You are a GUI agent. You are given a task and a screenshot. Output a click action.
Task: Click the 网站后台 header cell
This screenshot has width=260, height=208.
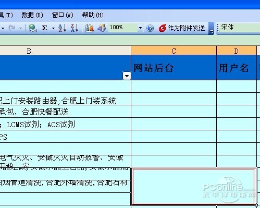[x=174, y=68]
